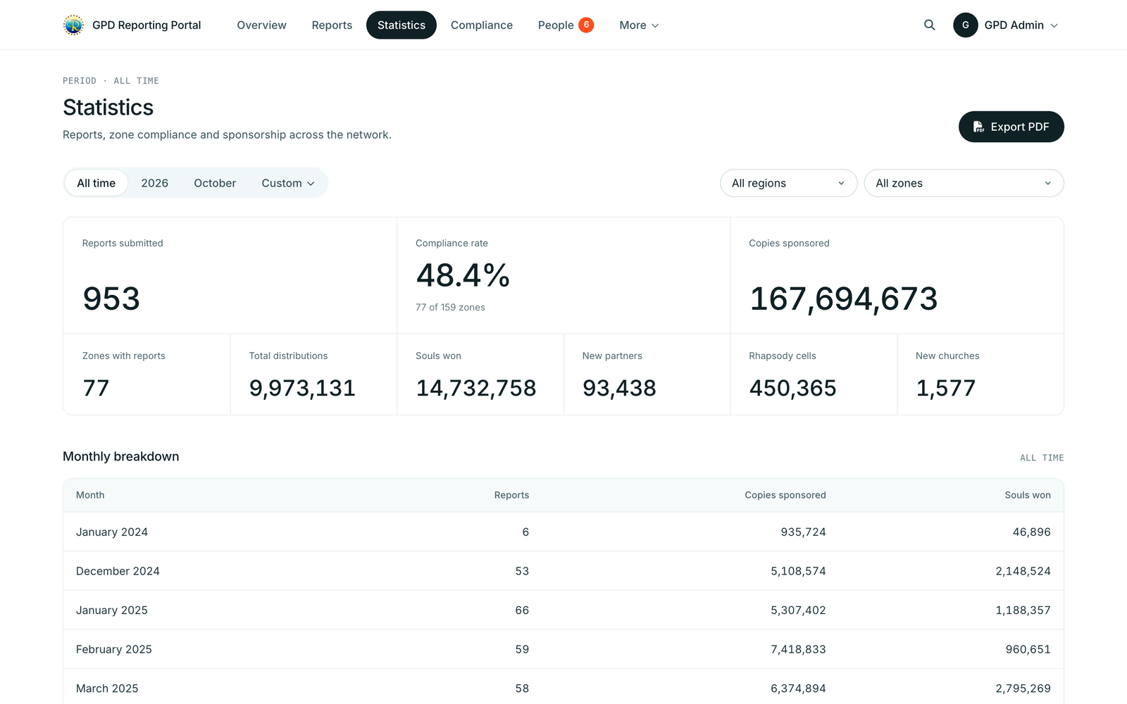The width and height of the screenshot is (1127, 704).
Task: Go to the Overview tab
Action: tap(261, 25)
